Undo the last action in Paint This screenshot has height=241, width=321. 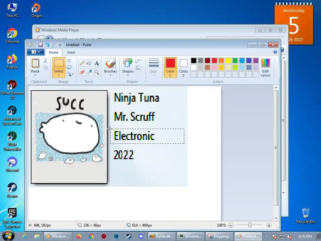pos(47,45)
